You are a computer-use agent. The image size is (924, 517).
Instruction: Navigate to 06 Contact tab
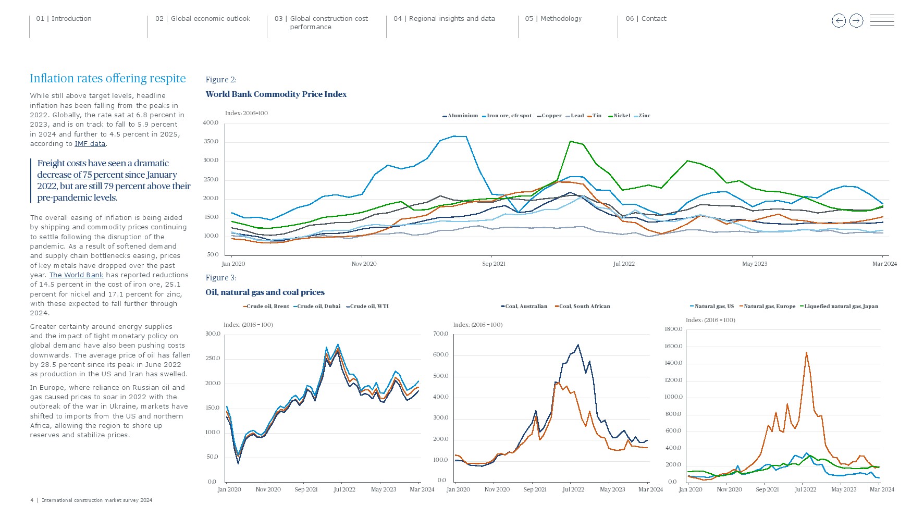point(646,19)
